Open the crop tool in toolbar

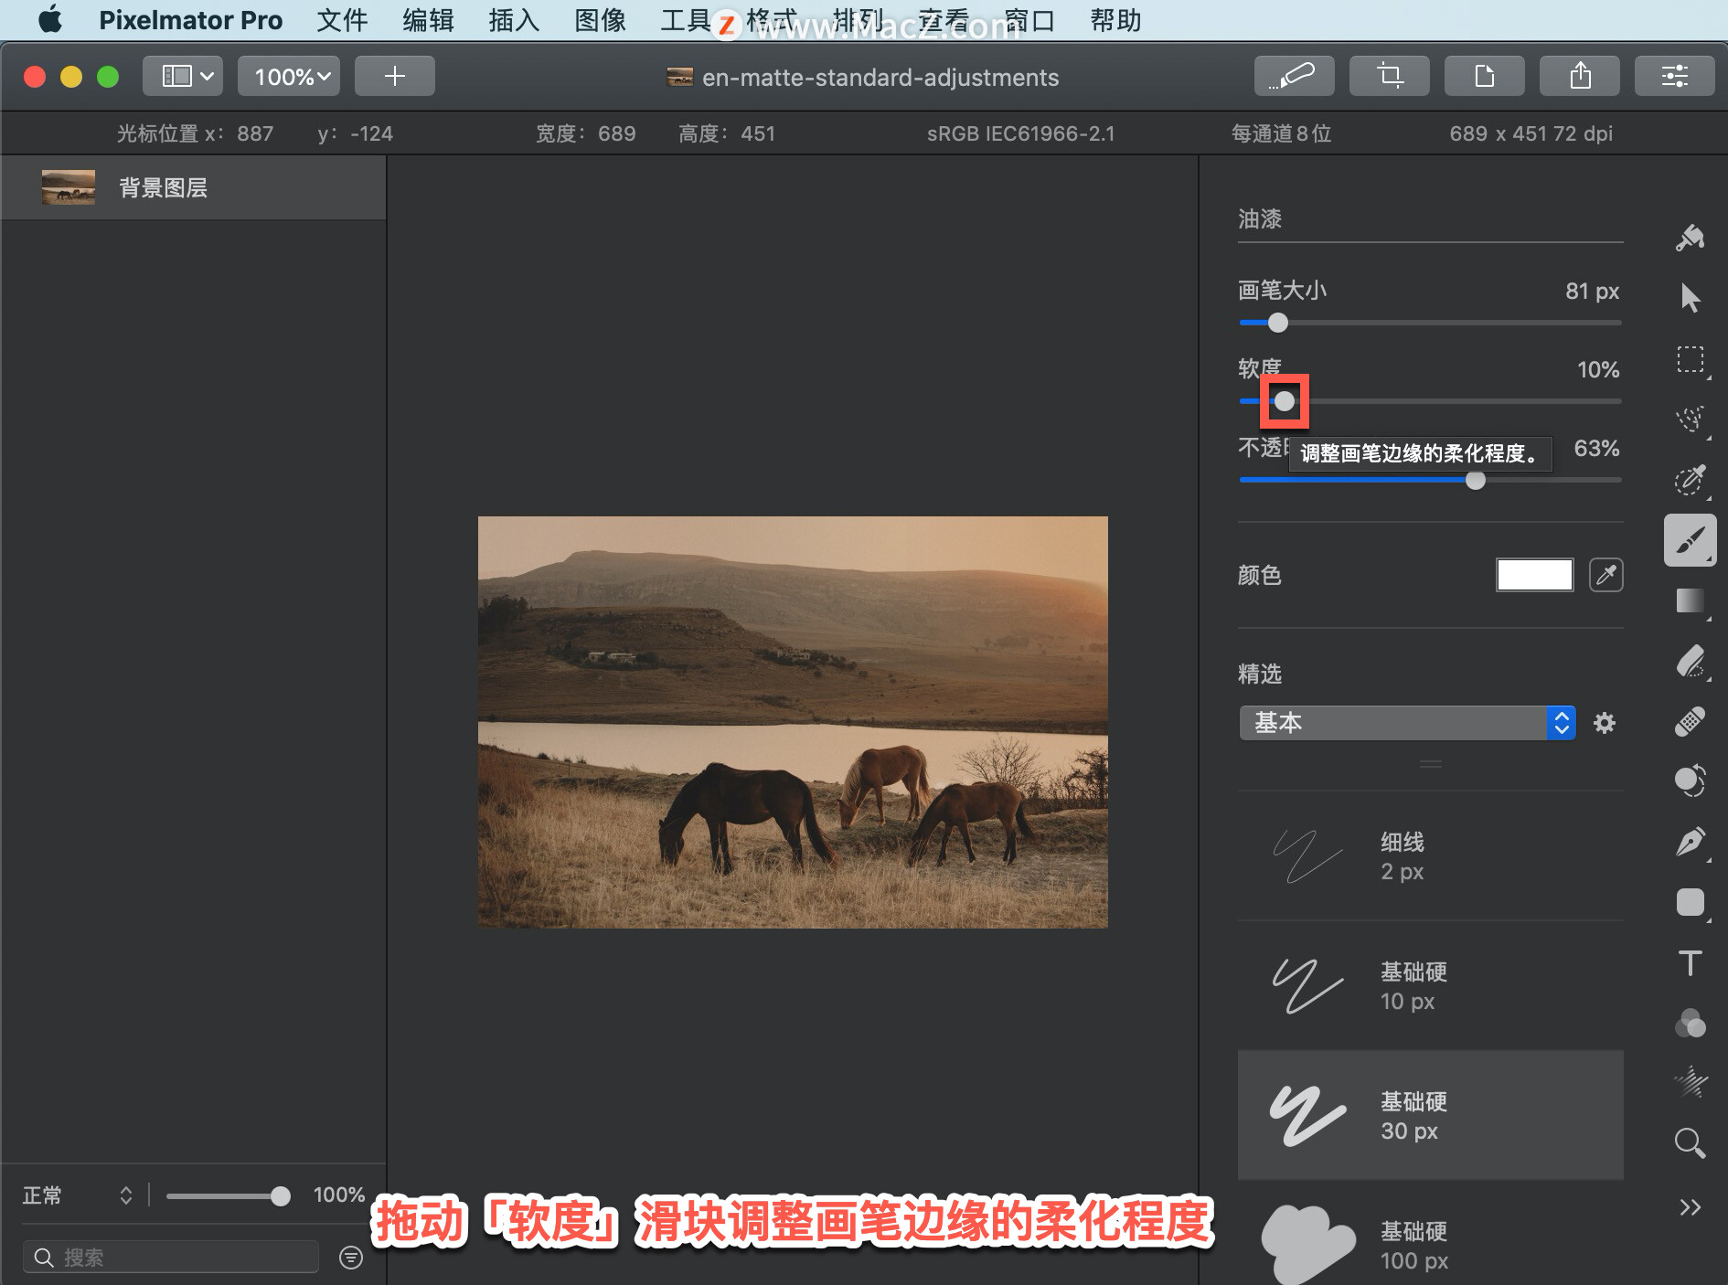coord(1390,76)
